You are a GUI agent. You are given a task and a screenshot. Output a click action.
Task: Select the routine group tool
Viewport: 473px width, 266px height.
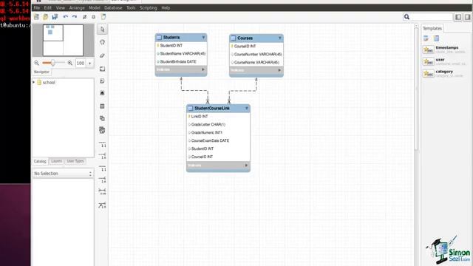[102, 130]
